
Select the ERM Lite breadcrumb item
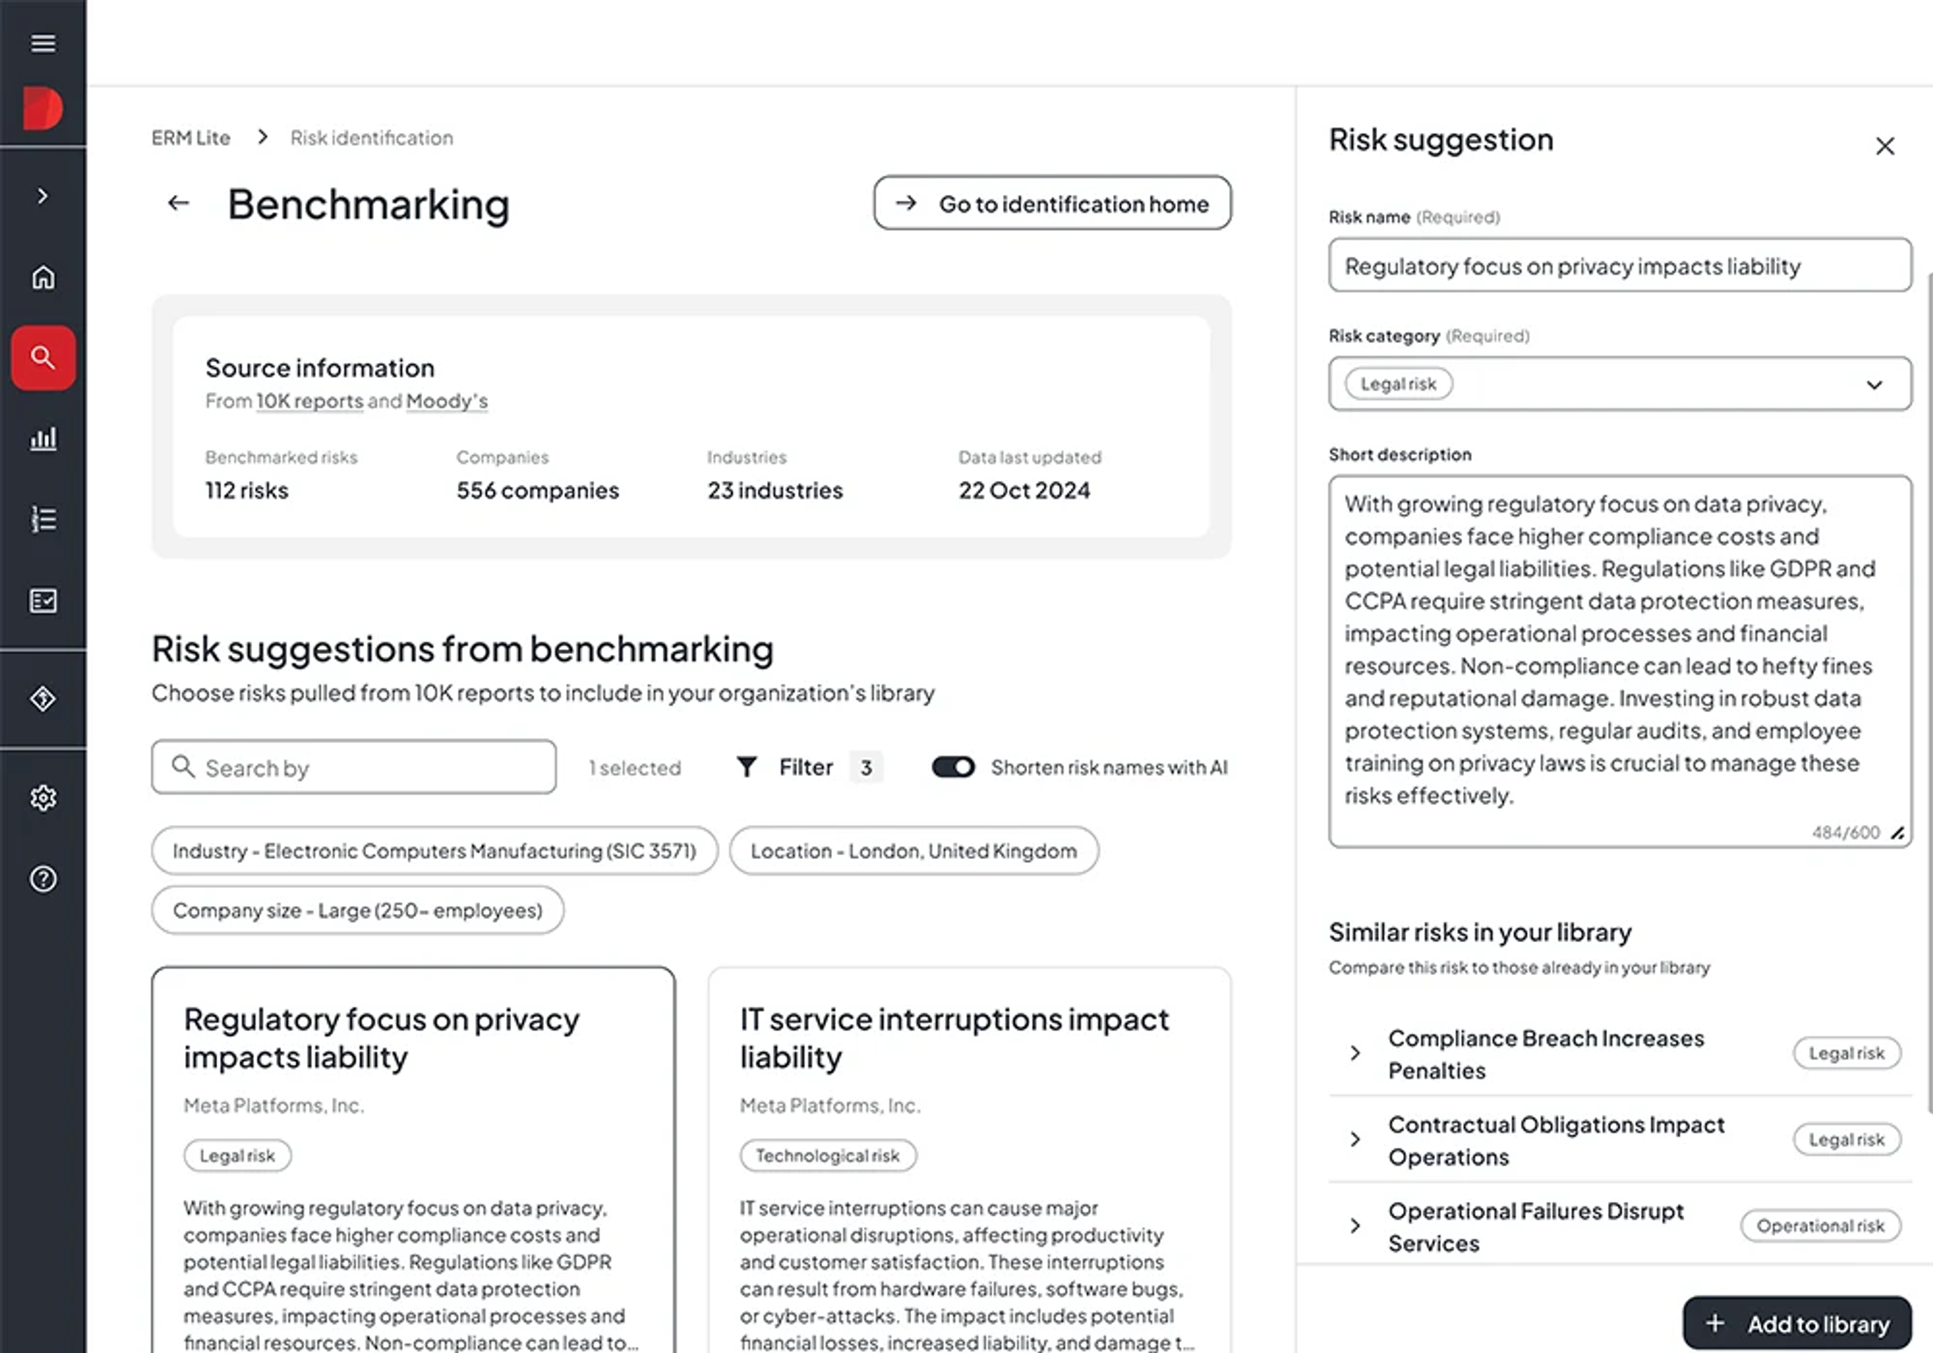click(x=191, y=137)
